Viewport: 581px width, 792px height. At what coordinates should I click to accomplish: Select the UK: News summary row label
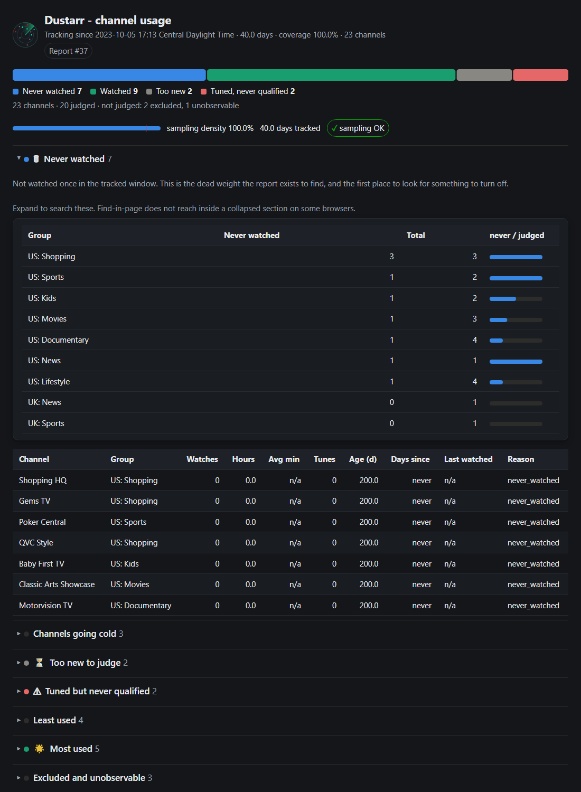44,402
